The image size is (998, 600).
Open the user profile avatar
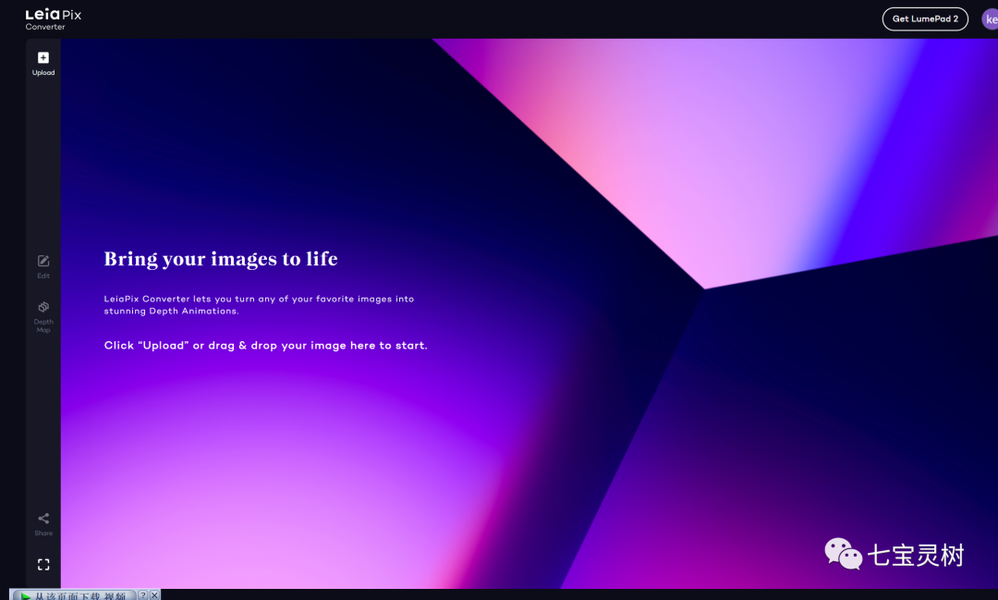(x=991, y=19)
